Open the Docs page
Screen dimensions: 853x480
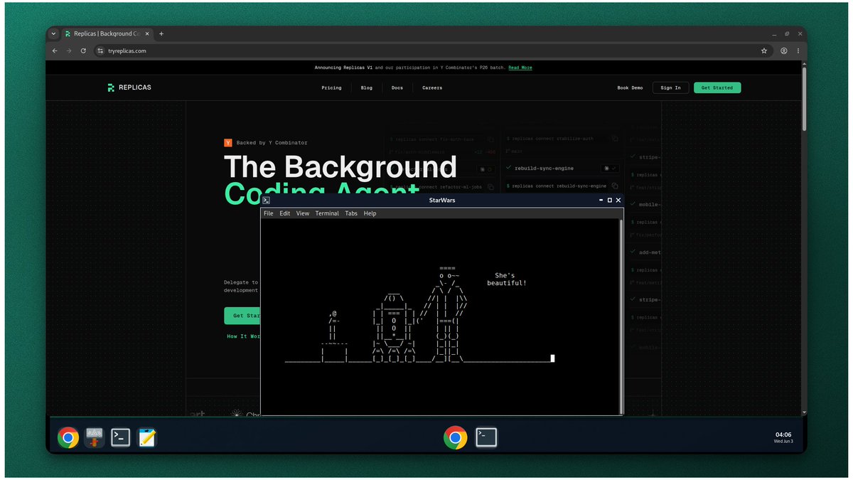click(397, 87)
